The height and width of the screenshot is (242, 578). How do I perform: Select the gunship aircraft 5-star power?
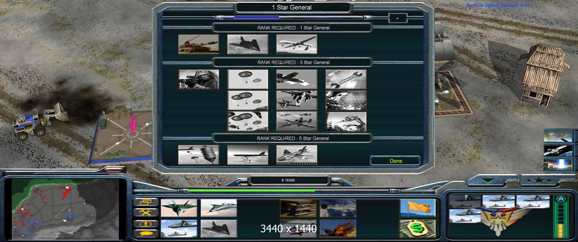click(296, 155)
